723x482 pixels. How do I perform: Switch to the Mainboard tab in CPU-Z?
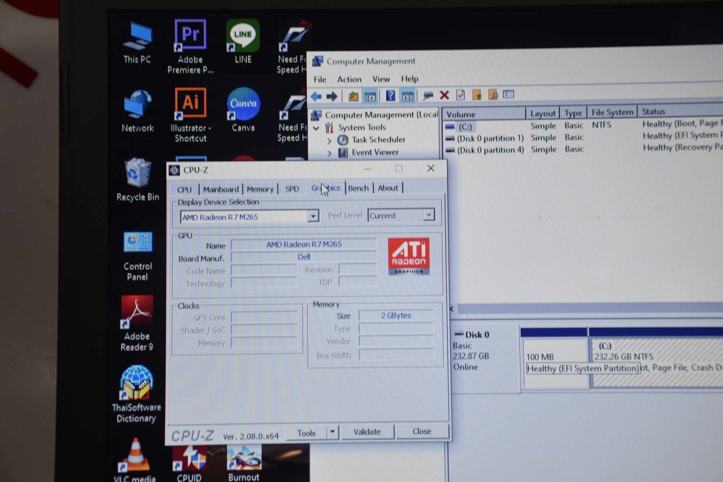coord(221,189)
